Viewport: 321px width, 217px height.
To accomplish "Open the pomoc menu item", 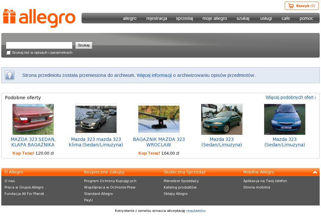I will click(306, 18).
